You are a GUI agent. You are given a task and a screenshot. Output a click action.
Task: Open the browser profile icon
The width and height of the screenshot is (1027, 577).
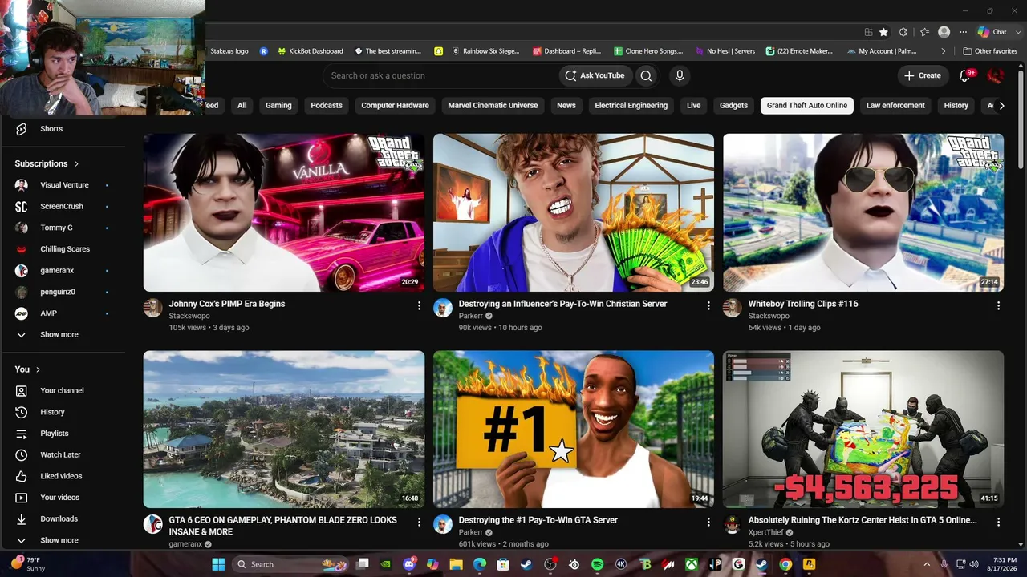click(x=944, y=32)
